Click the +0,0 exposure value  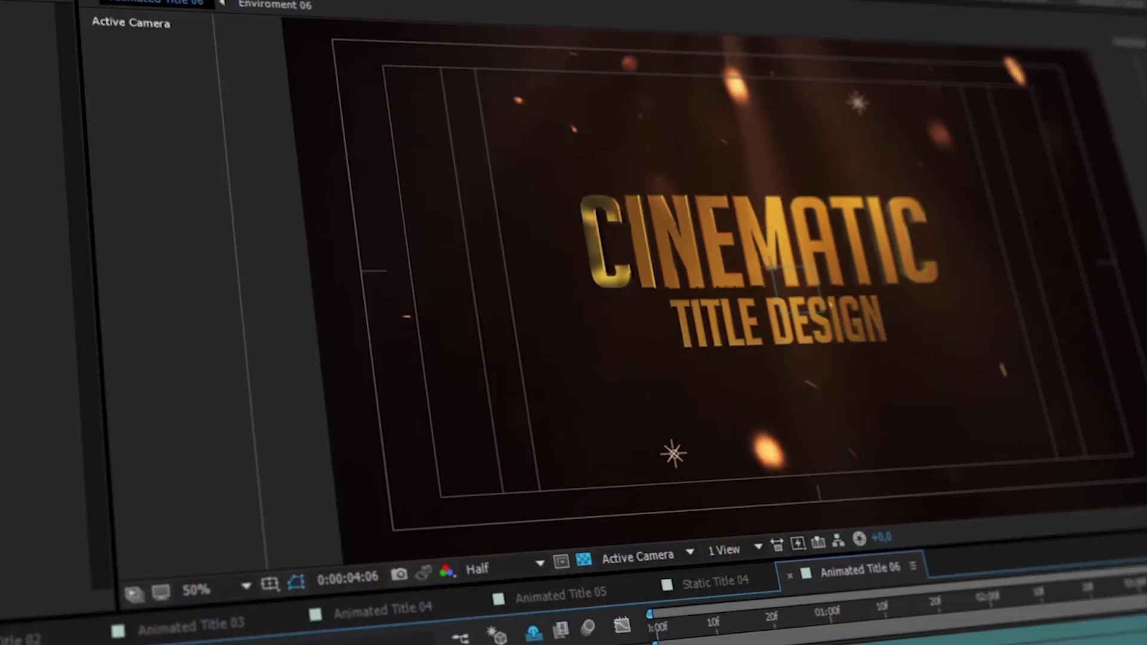click(x=882, y=537)
